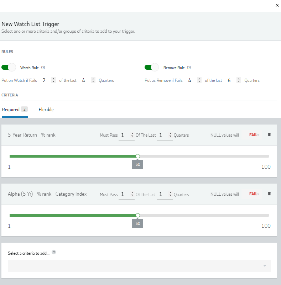This screenshot has height=285, width=281.
Task: Click the Alpha (5 Yr) slider handle
Action: pos(138,215)
